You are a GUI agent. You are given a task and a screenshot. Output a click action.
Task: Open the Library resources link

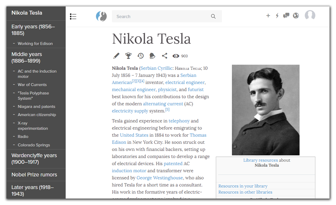pyautogui.click(x=260, y=160)
